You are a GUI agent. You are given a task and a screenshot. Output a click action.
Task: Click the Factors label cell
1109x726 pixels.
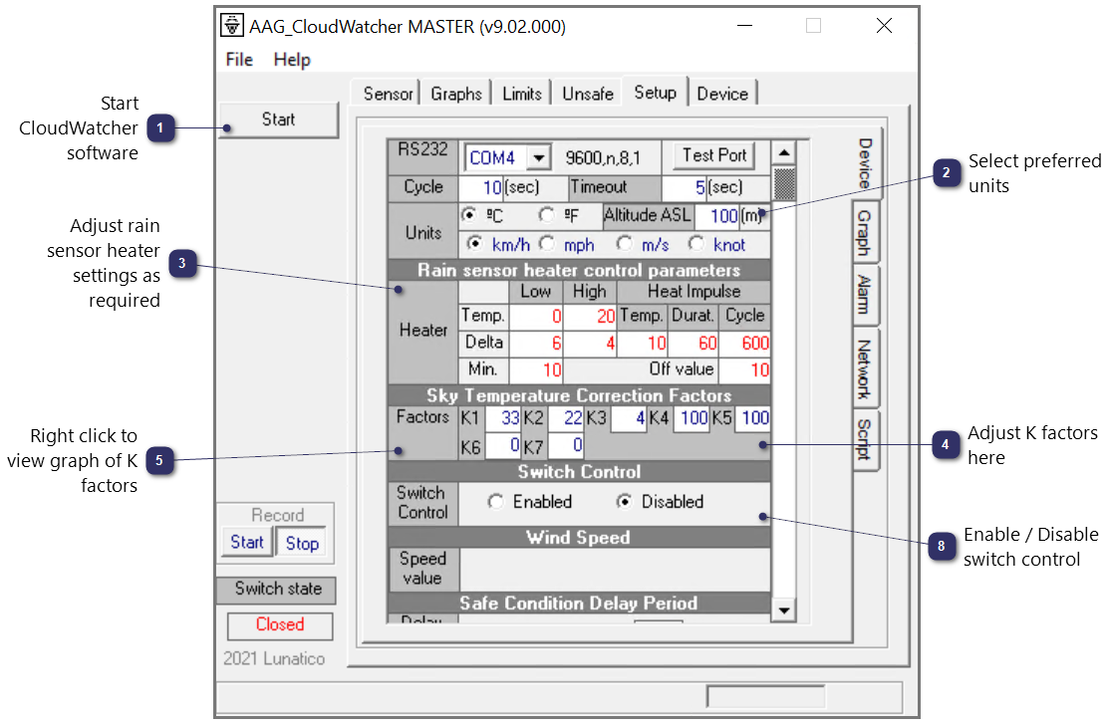point(422,432)
